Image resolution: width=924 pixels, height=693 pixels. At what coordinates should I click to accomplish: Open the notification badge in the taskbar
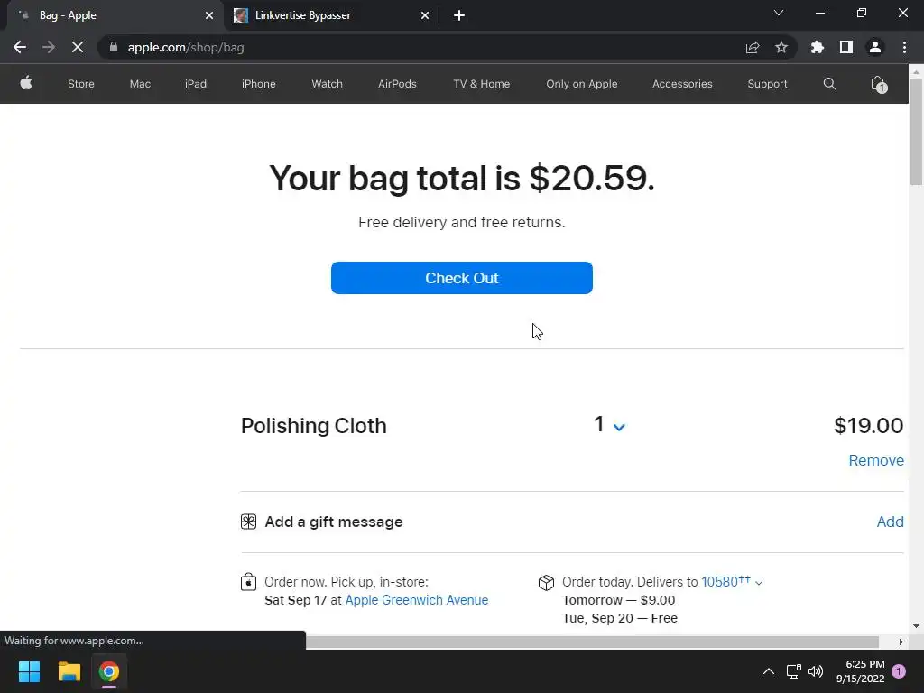[x=899, y=671]
